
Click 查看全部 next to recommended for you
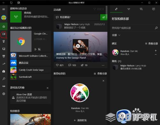point(100,74)
